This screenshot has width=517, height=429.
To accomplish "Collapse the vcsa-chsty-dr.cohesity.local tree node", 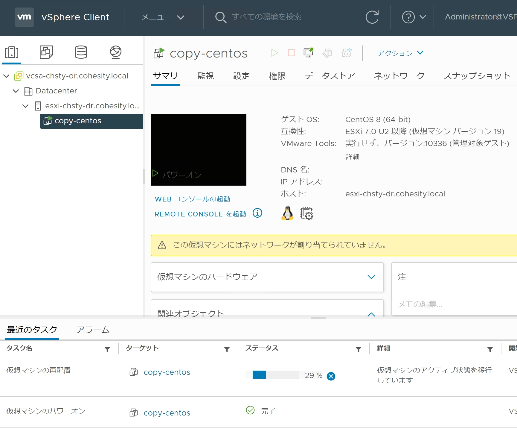I will click(x=6, y=76).
